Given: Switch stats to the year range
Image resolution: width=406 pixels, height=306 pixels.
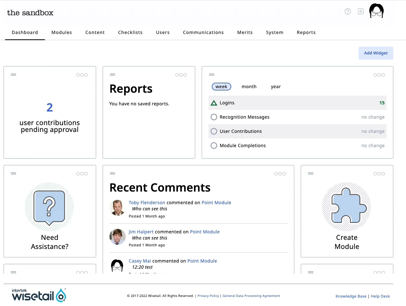Looking at the screenshot, I should pyautogui.click(x=276, y=87).
